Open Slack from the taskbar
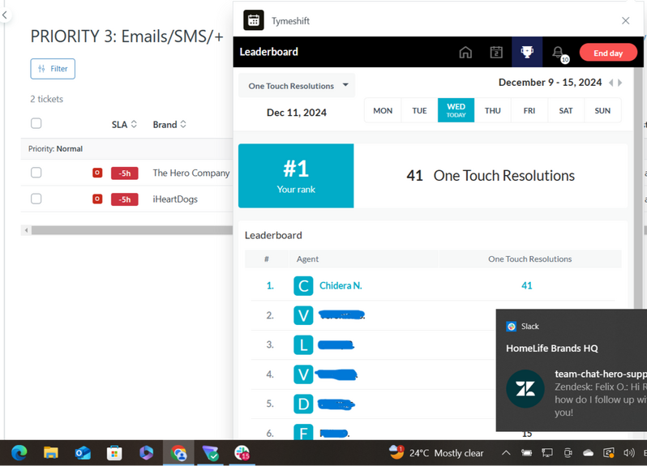This screenshot has width=647, height=466. tap(242, 453)
